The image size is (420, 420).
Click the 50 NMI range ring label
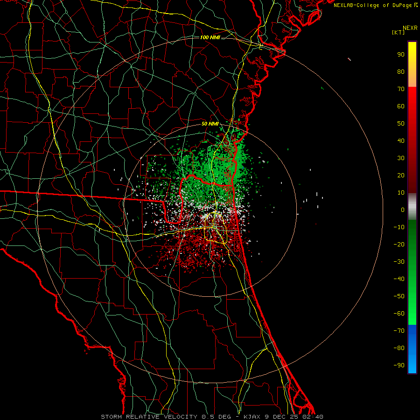[210, 124]
